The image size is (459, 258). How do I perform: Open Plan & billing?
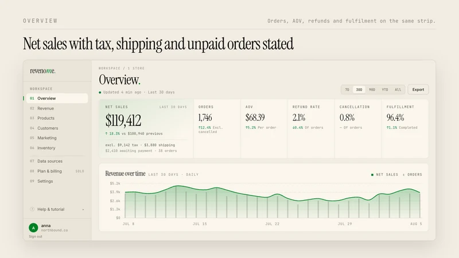pyautogui.click(x=57, y=171)
